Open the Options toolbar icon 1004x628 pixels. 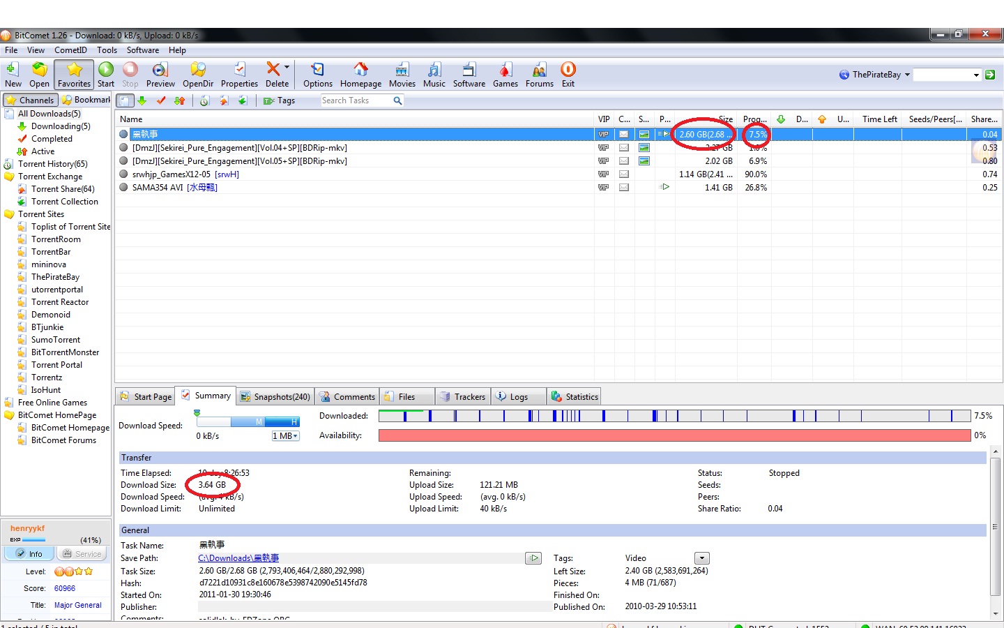coord(317,75)
